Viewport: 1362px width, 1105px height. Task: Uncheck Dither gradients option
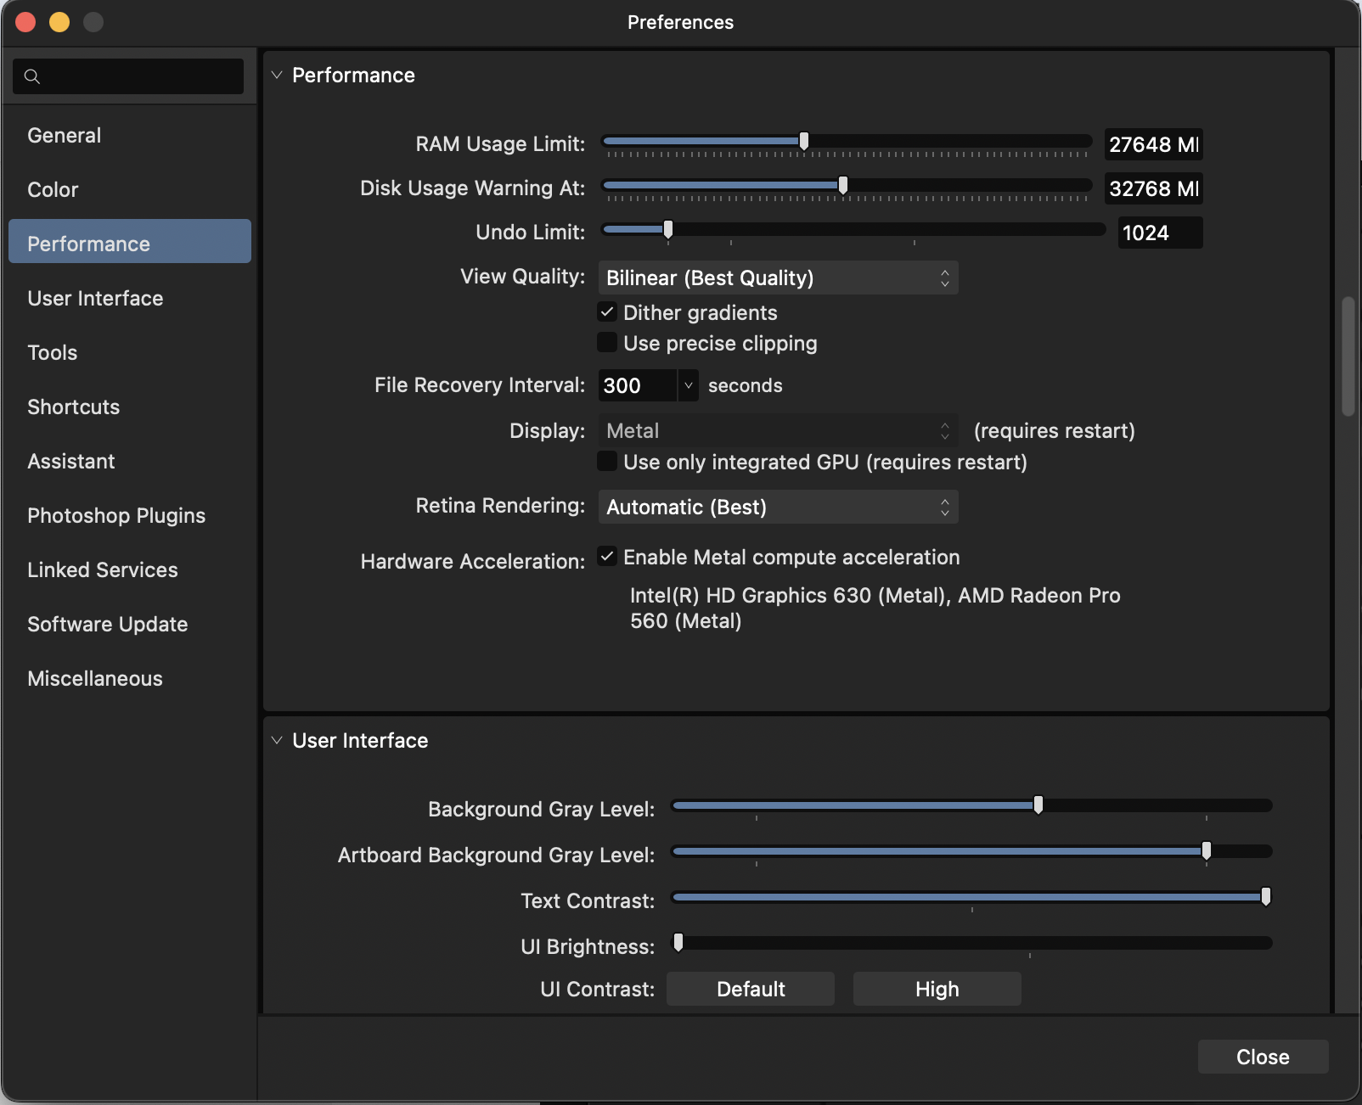pos(607,312)
